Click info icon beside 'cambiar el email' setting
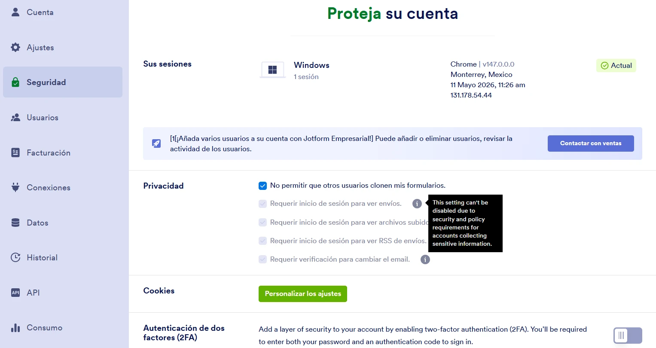This screenshot has width=656, height=348. point(425,259)
